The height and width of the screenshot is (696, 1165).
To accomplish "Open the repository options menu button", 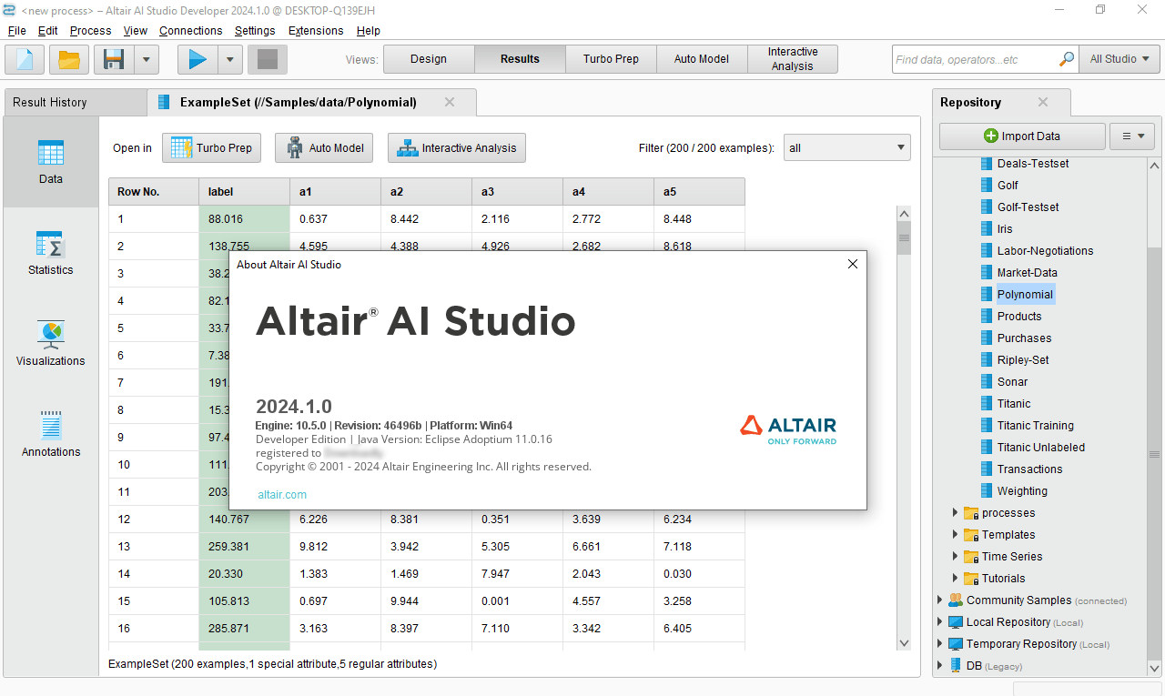I will coord(1132,136).
